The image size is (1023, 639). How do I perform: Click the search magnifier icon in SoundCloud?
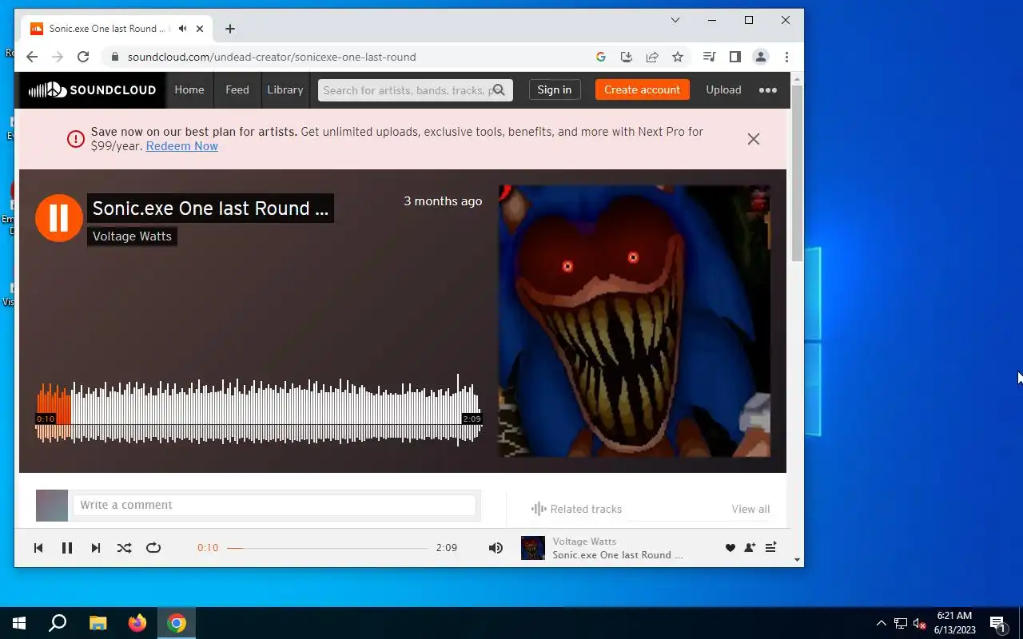coord(499,90)
